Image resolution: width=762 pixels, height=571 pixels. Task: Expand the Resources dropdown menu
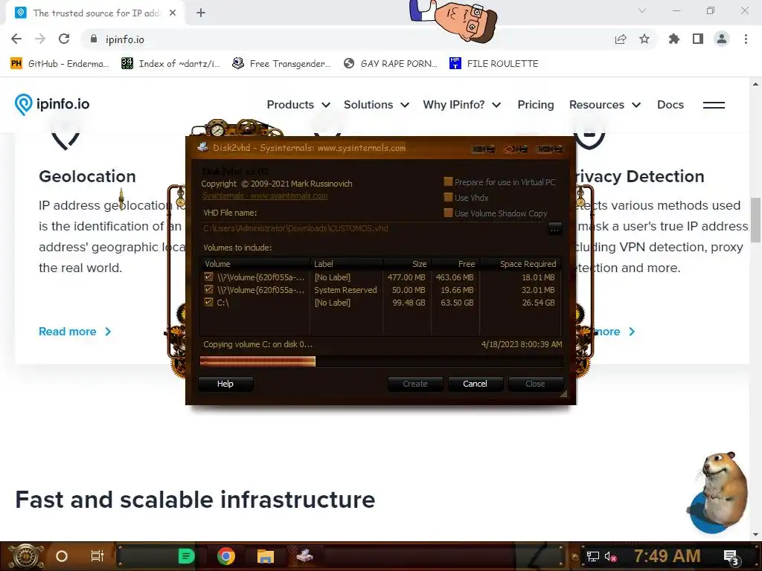[604, 105]
